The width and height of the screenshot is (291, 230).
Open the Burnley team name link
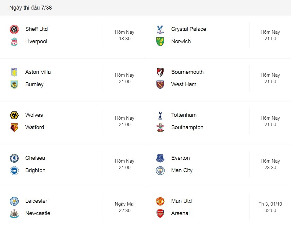(x=34, y=84)
